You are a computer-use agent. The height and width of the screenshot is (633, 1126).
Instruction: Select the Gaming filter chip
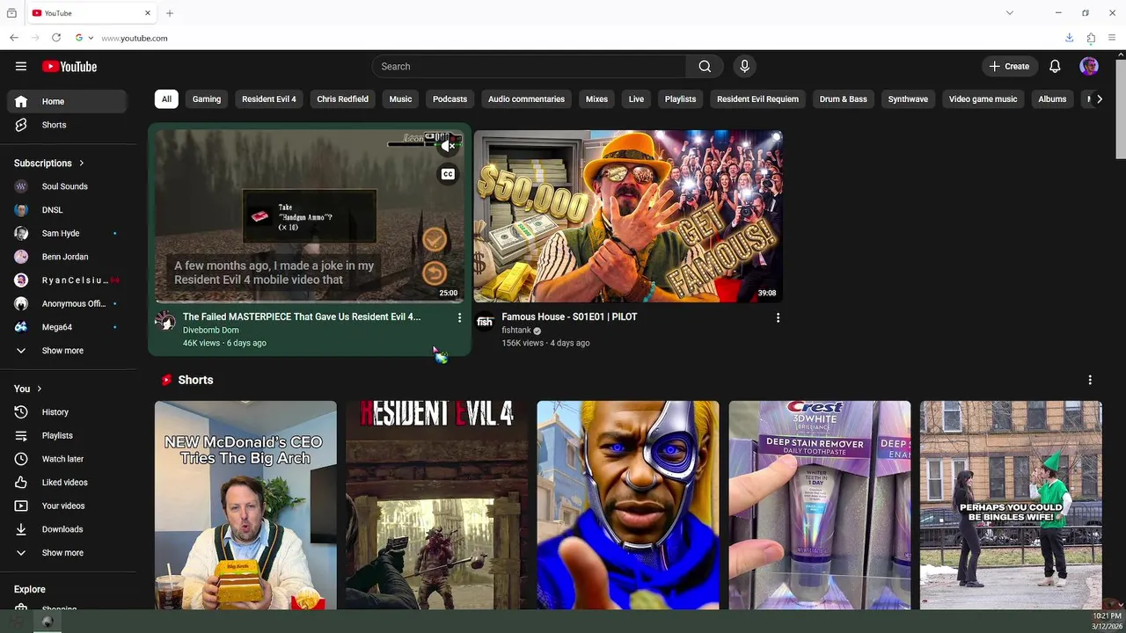[207, 99]
